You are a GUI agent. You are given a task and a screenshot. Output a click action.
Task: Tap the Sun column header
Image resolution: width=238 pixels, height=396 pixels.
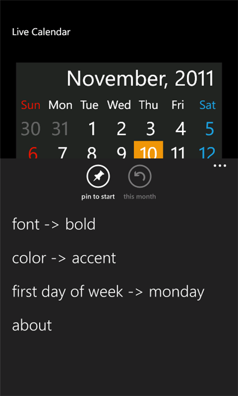31,105
